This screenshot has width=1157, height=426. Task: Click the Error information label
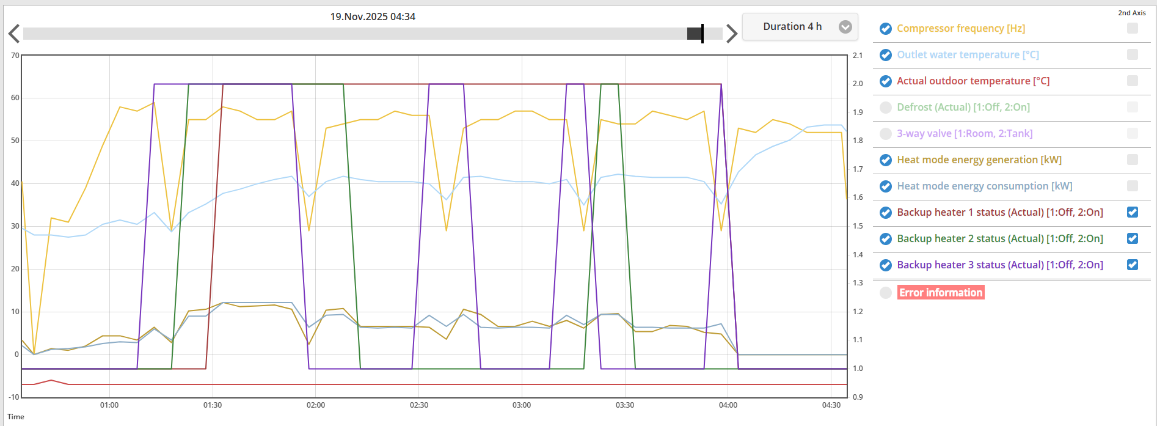[x=940, y=293]
